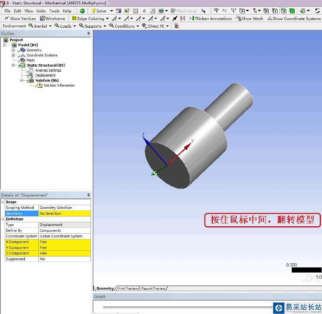
Task: Click the New Chart and Table icon
Action: coord(136,11)
